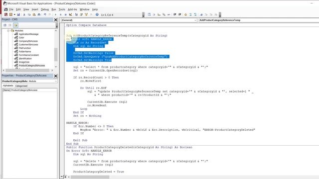Screen dimensions: 319x179
Task: Save the project with the floppy icon
Action: pyautogui.click(x=18, y=14)
